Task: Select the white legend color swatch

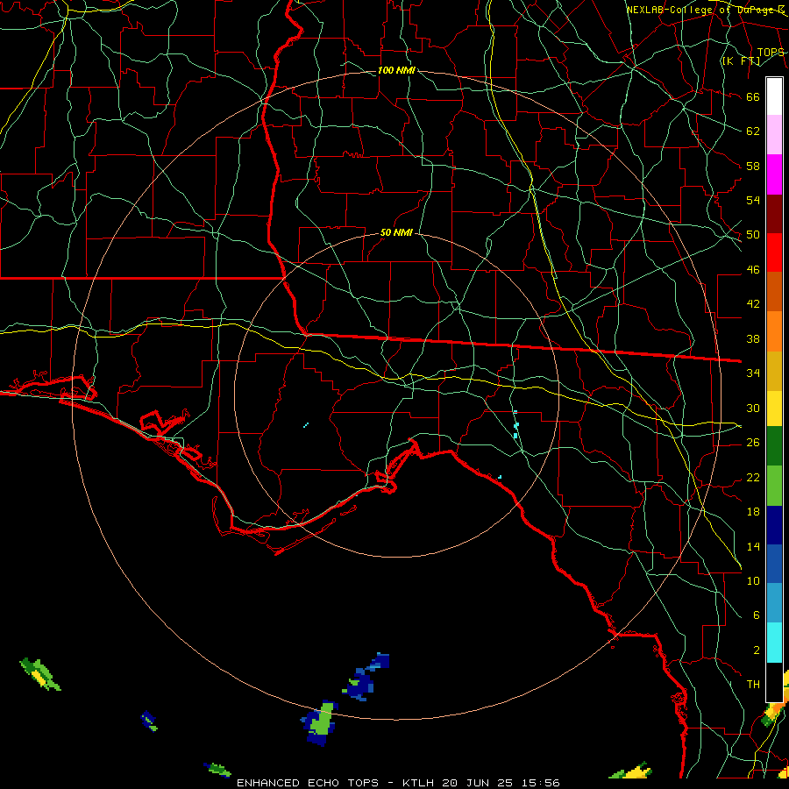Action: (774, 96)
